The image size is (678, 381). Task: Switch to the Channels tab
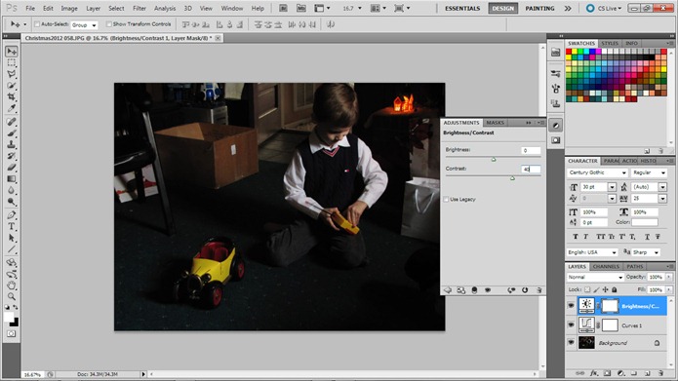pyautogui.click(x=606, y=267)
